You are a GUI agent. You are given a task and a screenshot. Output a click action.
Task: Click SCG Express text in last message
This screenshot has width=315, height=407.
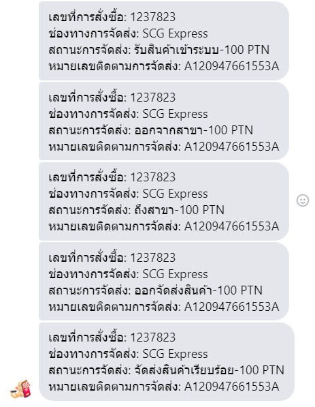coord(175,354)
